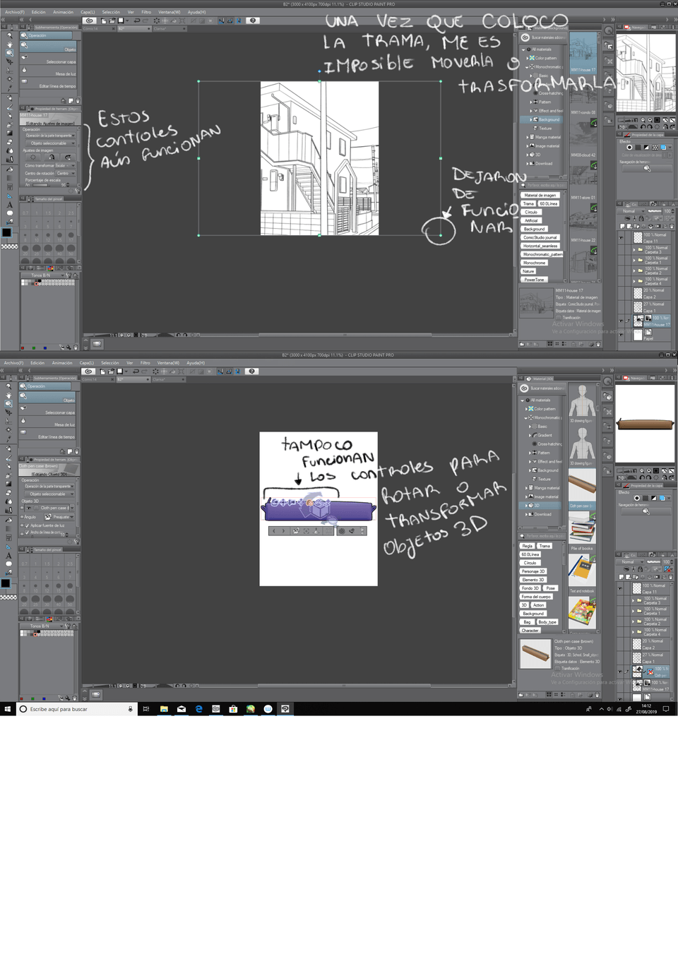Toggle Tramificación checkbox under Cloth pen case details

point(557,668)
